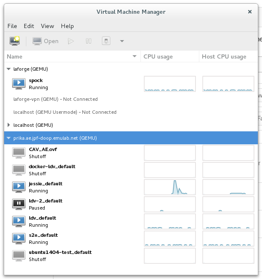The height and width of the screenshot is (279, 262).
Task: Click the s2e_default running VM icon
Action: (x=18, y=238)
